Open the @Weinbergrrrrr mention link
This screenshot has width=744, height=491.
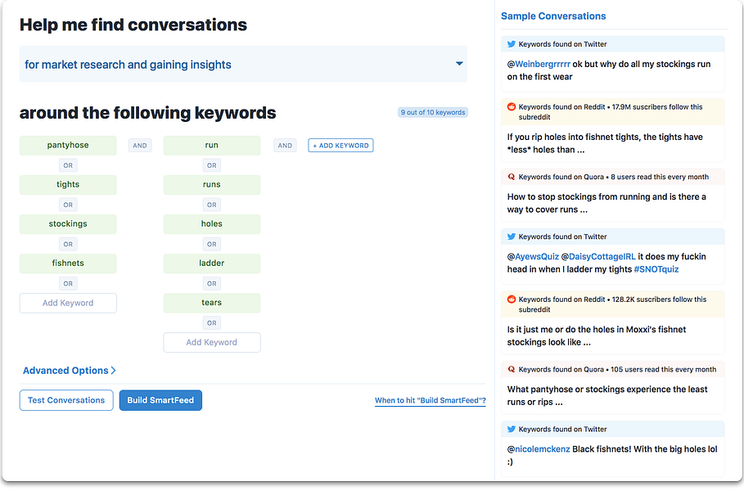pos(539,64)
